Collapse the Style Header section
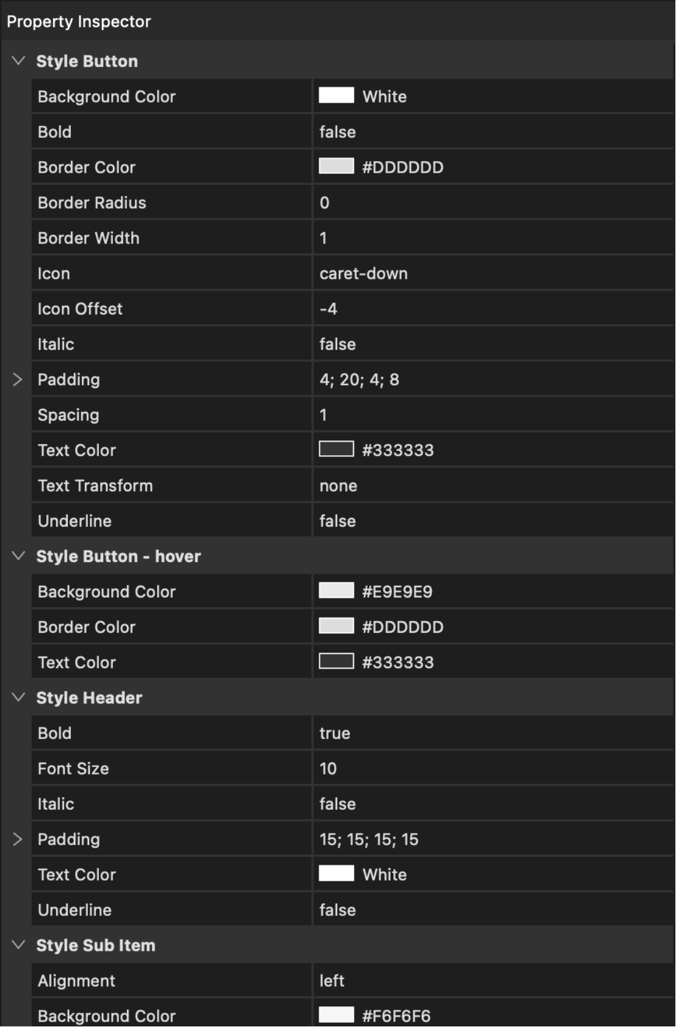 18,697
